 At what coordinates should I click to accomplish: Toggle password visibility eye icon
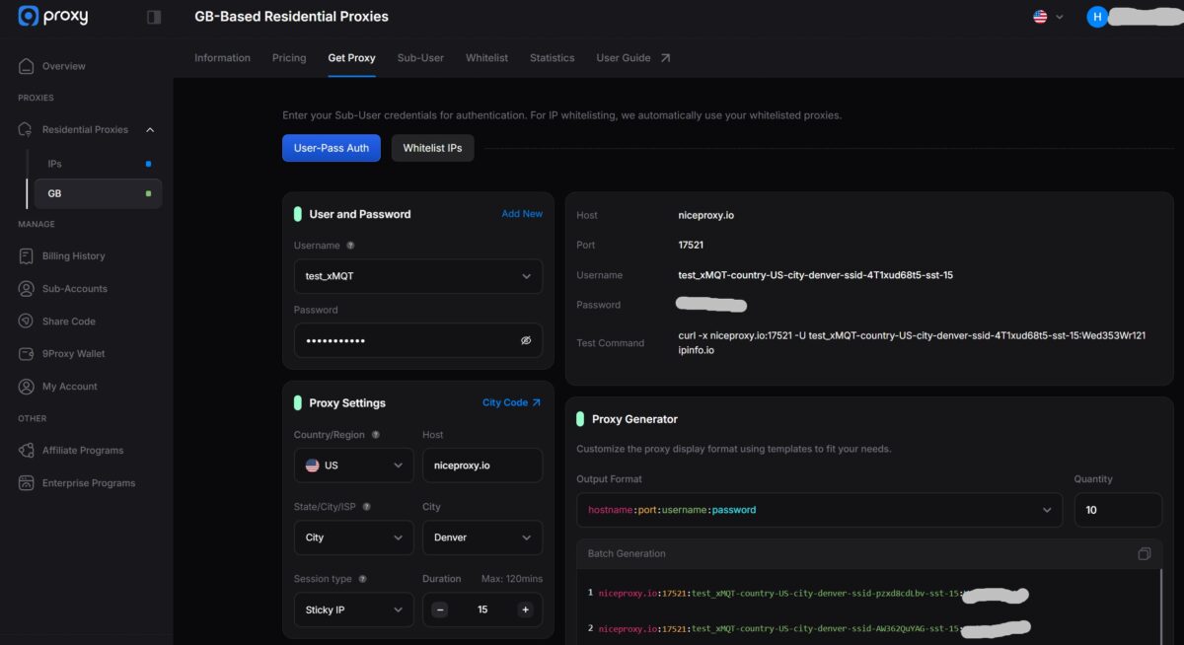(x=526, y=340)
